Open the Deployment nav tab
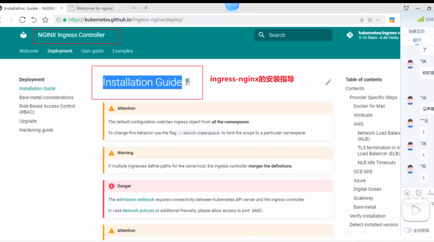Viewport: 434px width, 242px height. coord(60,51)
